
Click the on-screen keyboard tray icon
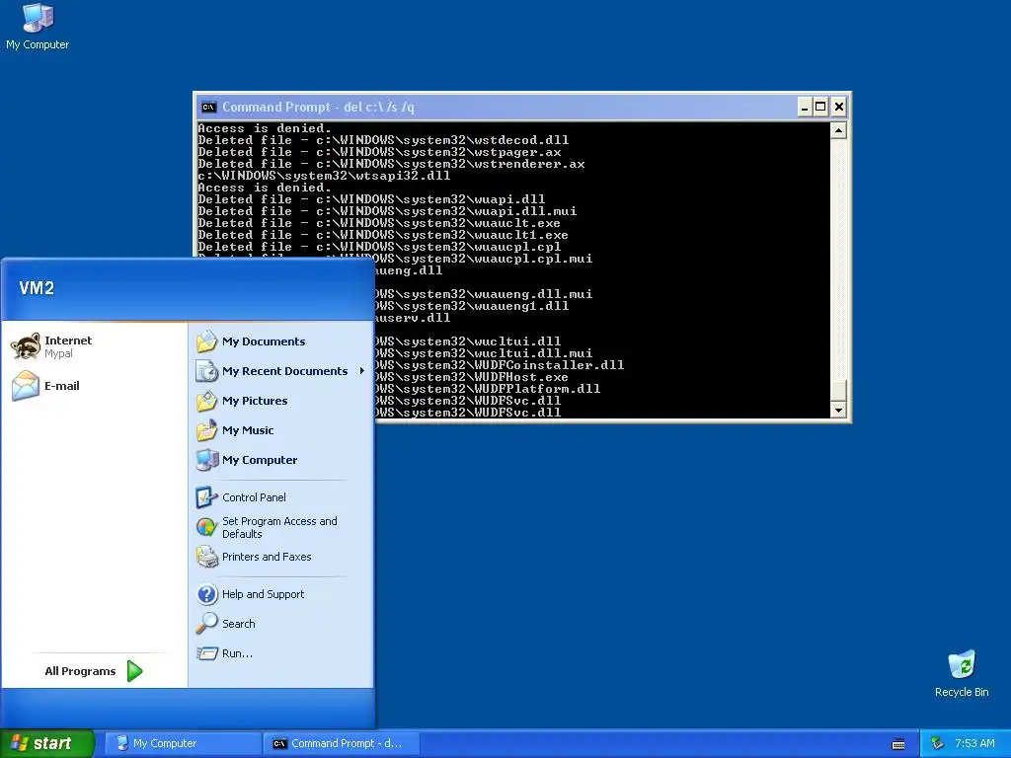coord(898,744)
